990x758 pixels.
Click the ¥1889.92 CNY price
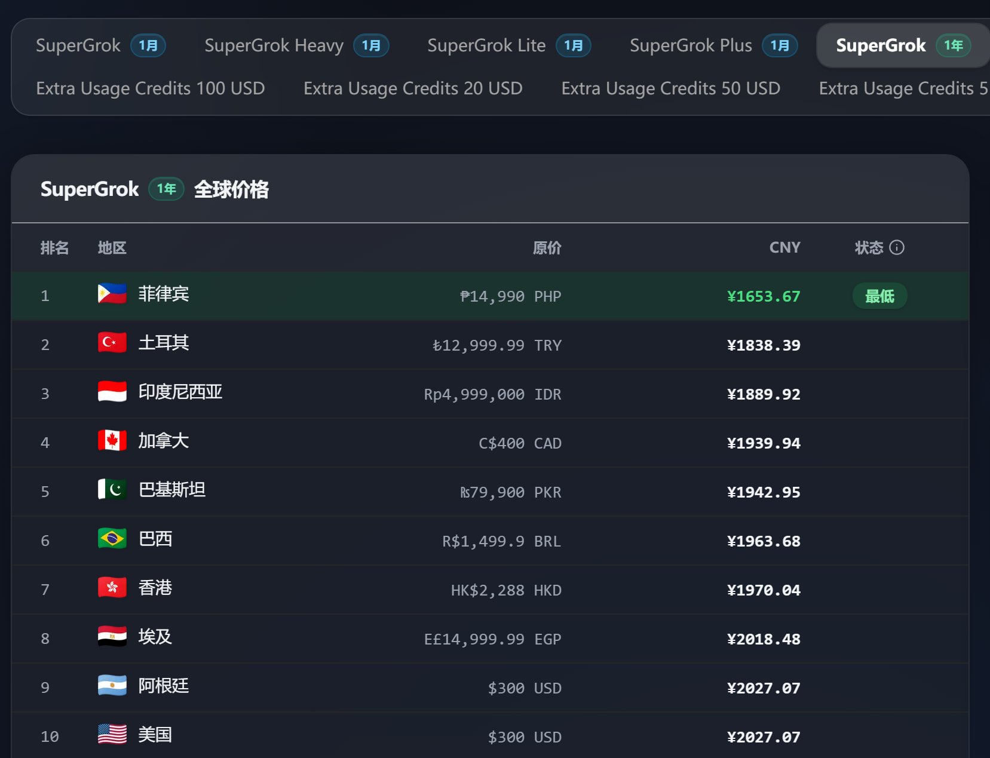(764, 394)
